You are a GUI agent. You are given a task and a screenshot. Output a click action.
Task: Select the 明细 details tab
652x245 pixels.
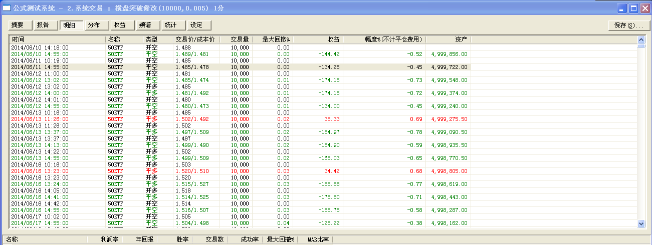pos(71,25)
